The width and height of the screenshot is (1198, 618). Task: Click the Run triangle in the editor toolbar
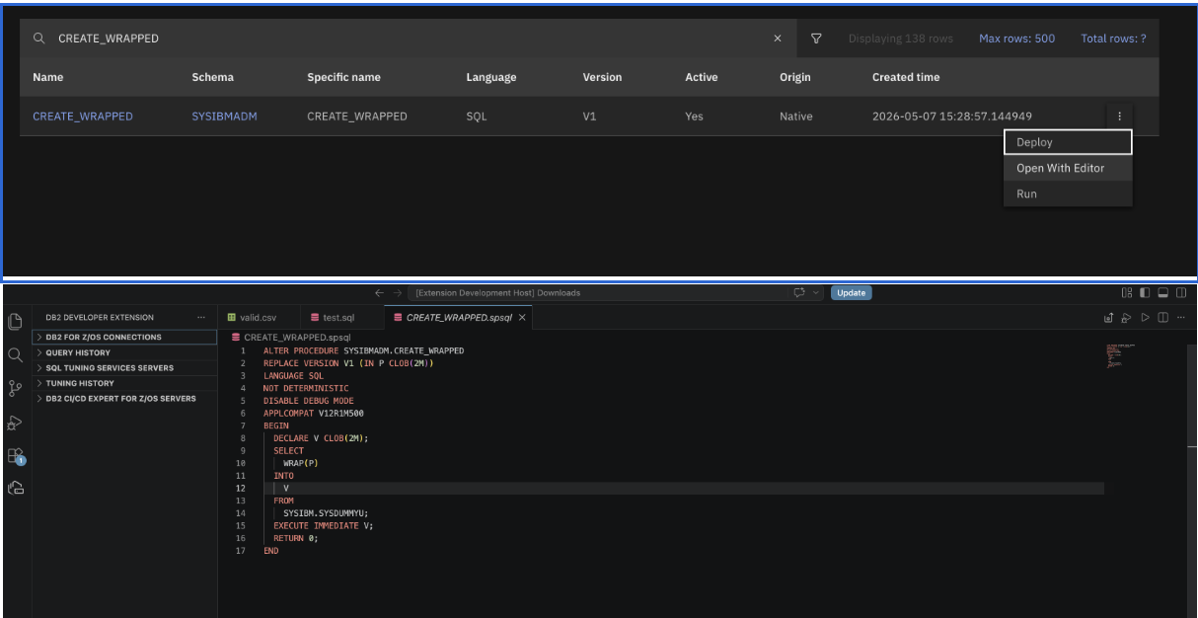click(1145, 318)
